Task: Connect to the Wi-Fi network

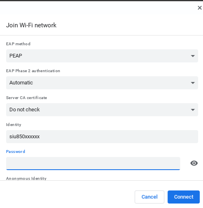Action: click(x=183, y=197)
